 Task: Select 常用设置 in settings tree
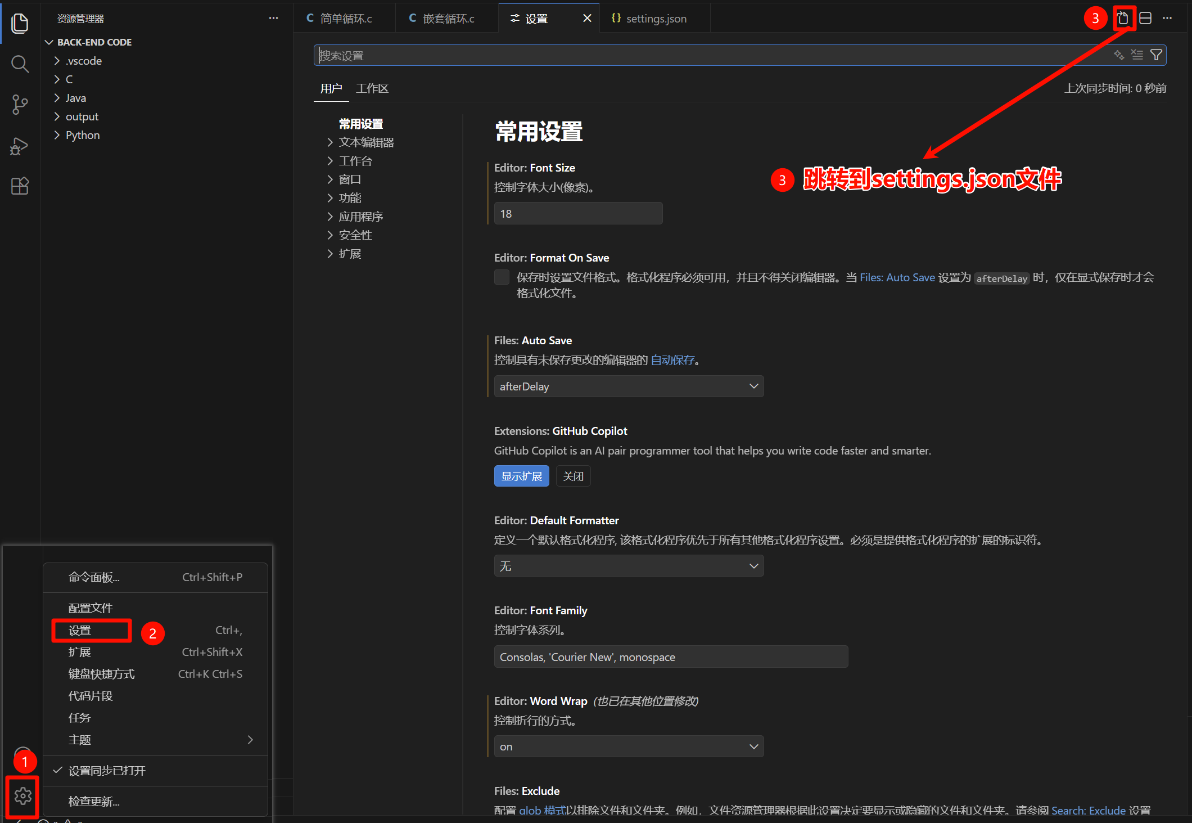(x=361, y=124)
